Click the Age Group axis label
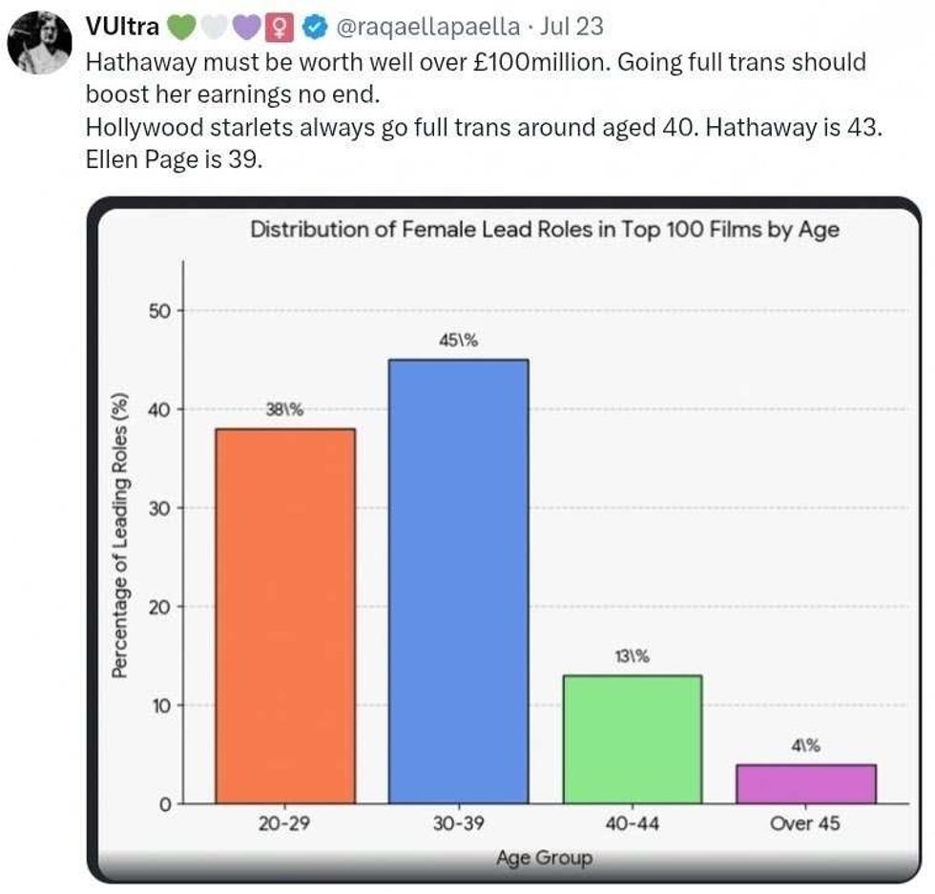The height and width of the screenshot is (894, 935). [545, 858]
